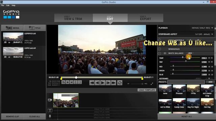216x121 pixels.
Task: Click the audio track microphone icon
Action: 50,116
